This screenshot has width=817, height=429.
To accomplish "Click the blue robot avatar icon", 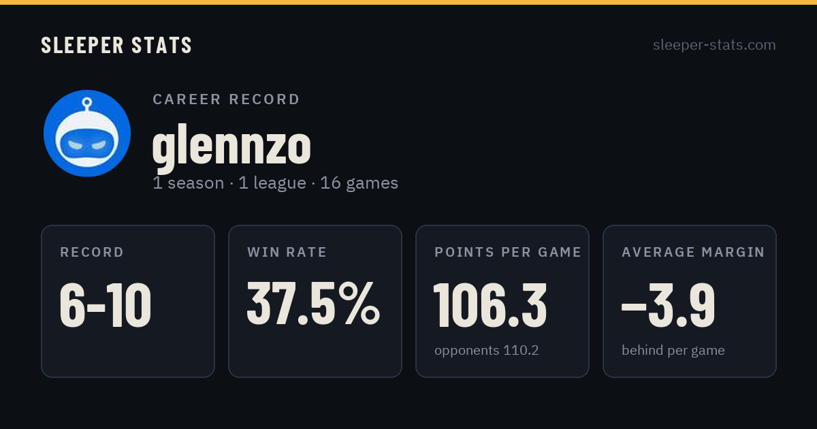I will (87, 133).
